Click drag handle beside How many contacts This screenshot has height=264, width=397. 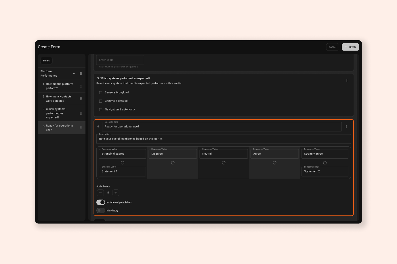(x=81, y=99)
